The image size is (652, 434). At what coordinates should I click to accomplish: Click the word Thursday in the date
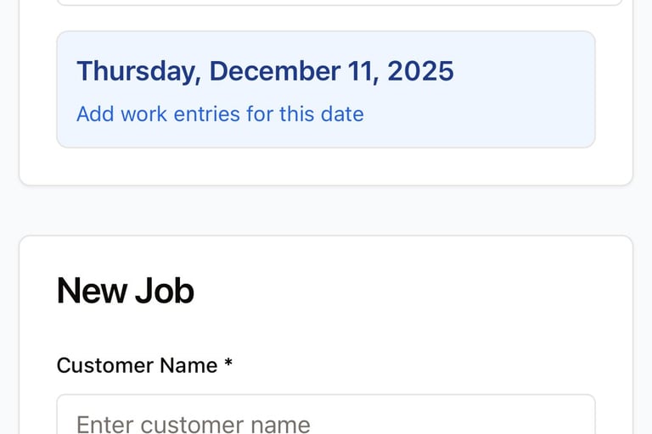[138, 71]
